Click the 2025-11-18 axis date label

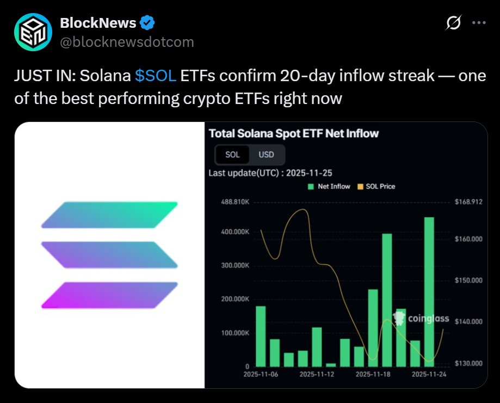372,375
